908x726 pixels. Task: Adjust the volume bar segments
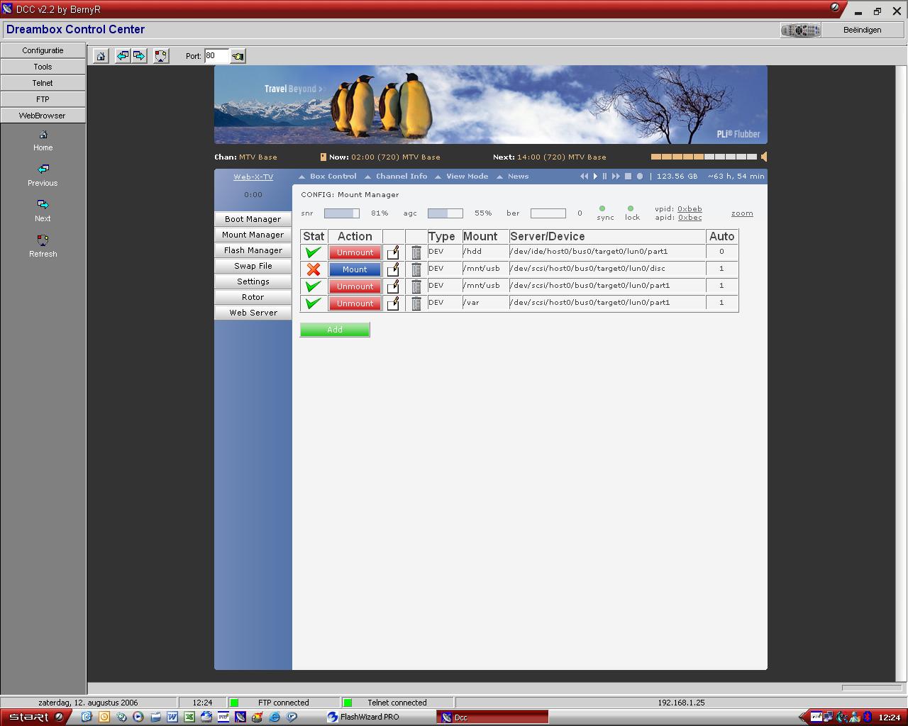pyautogui.click(x=704, y=157)
